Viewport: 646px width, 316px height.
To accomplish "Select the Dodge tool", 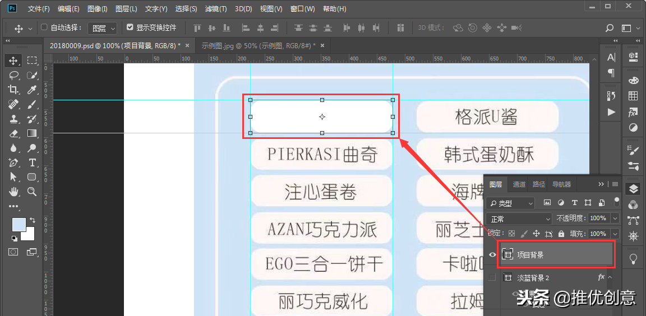I will point(32,148).
